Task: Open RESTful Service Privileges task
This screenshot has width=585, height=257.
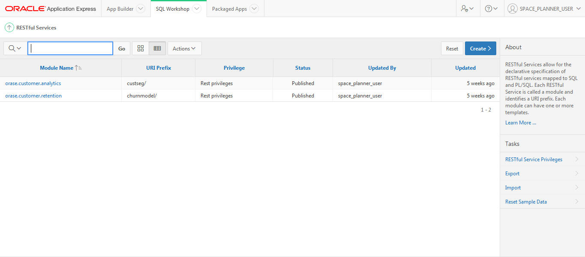Action: 534,160
